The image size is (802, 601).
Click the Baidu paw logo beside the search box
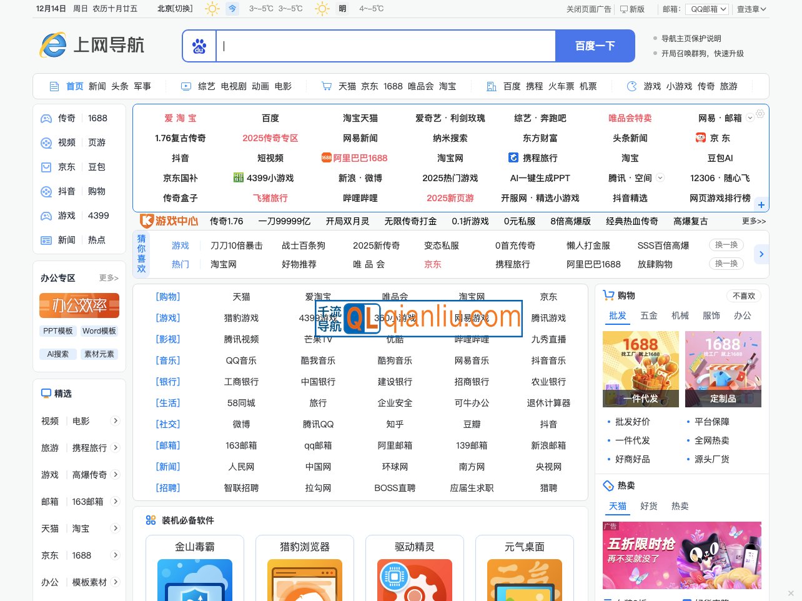point(199,46)
